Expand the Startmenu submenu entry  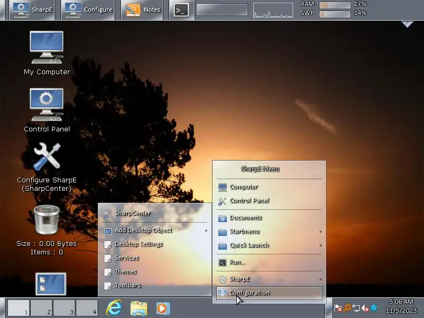click(269, 232)
